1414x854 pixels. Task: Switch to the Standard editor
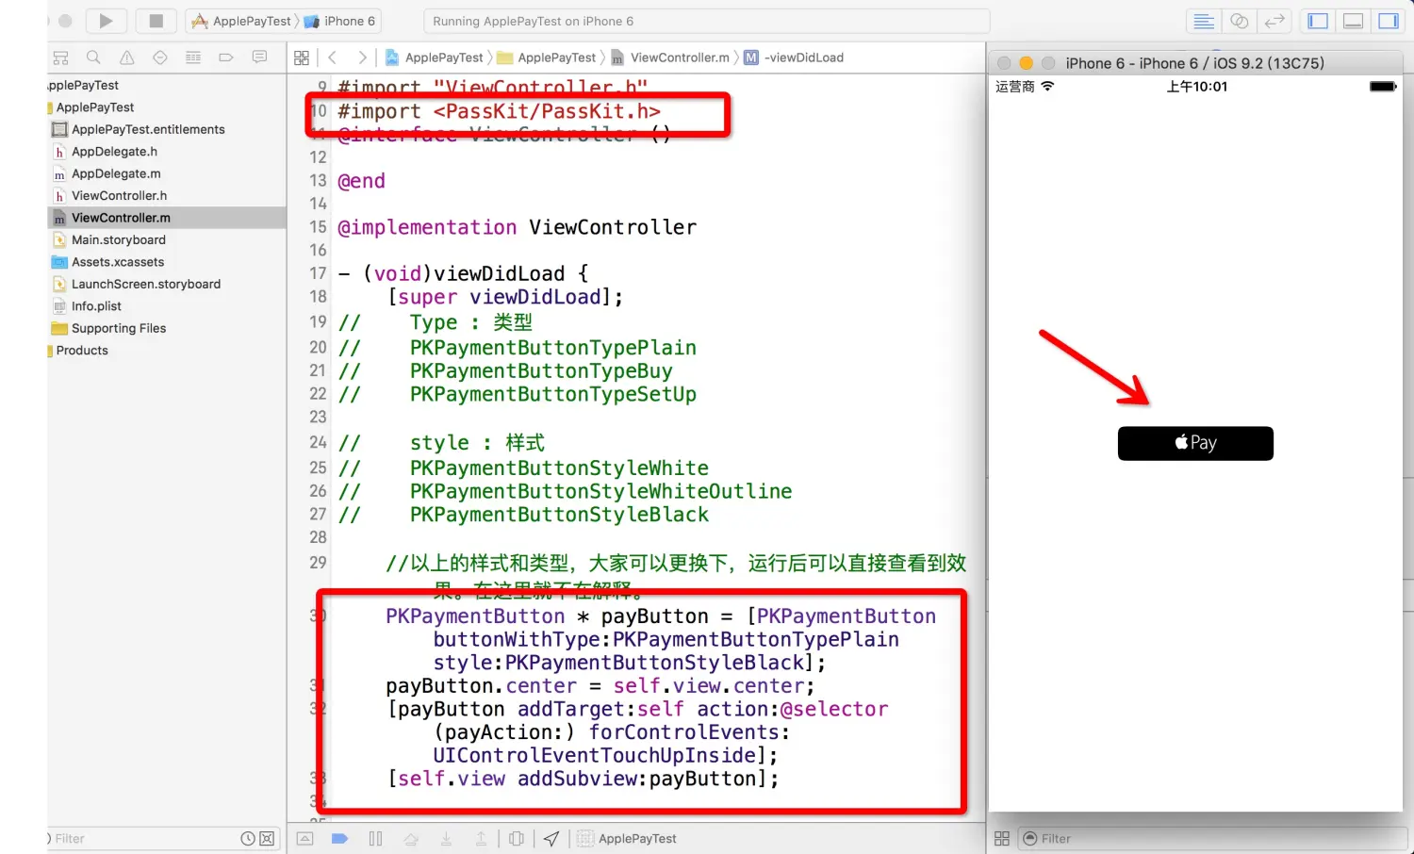click(1203, 21)
